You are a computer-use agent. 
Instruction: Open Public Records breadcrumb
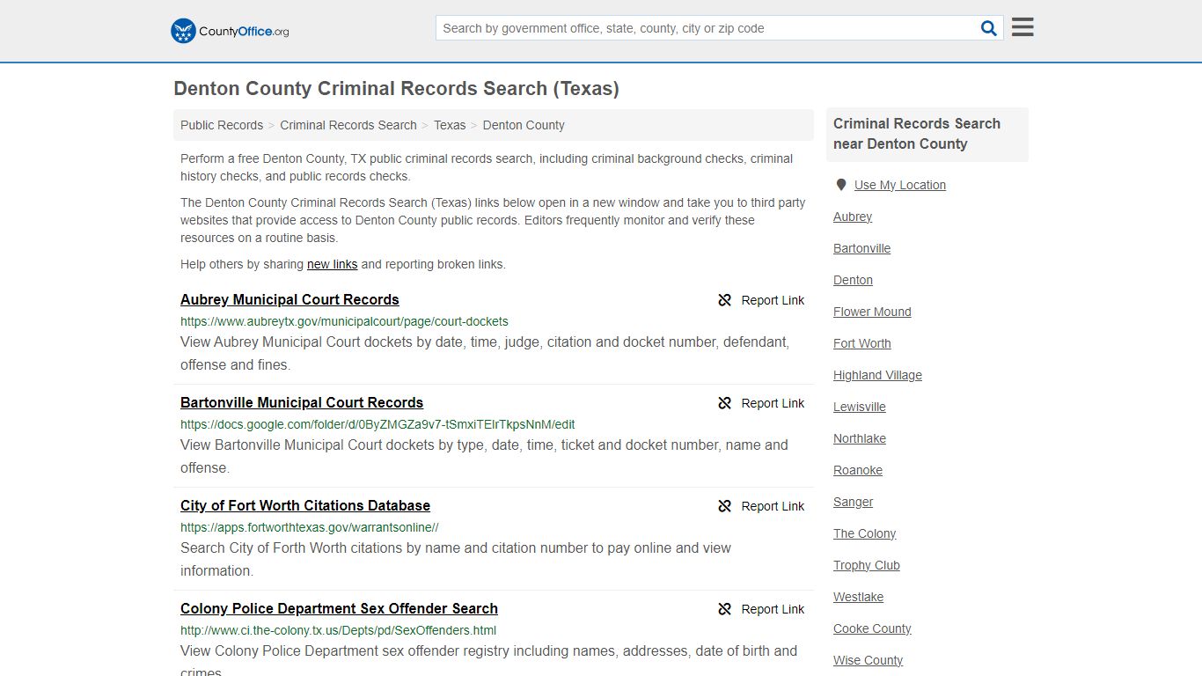[x=222, y=125]
